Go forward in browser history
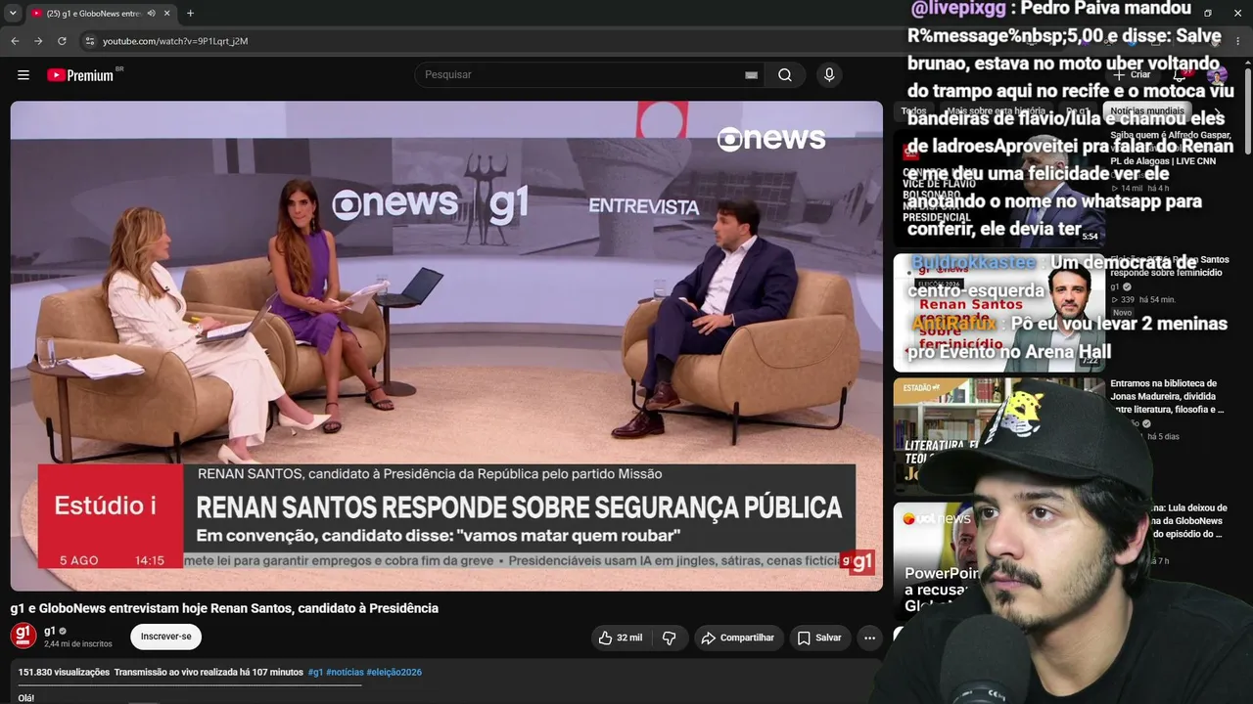The width and height of the screenshot is (1253, 704). (x=38, y=41)
